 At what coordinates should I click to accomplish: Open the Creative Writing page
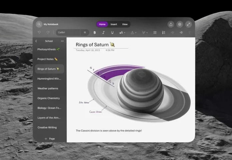coord(50,128)
